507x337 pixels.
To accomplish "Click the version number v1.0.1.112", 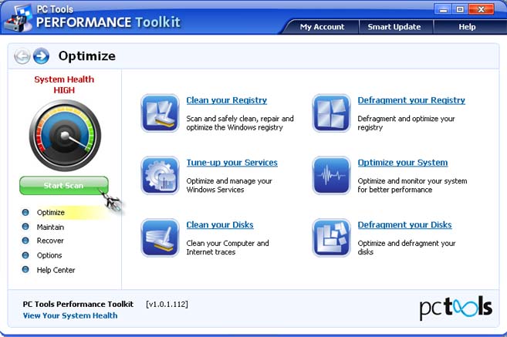I will [167, 305].
